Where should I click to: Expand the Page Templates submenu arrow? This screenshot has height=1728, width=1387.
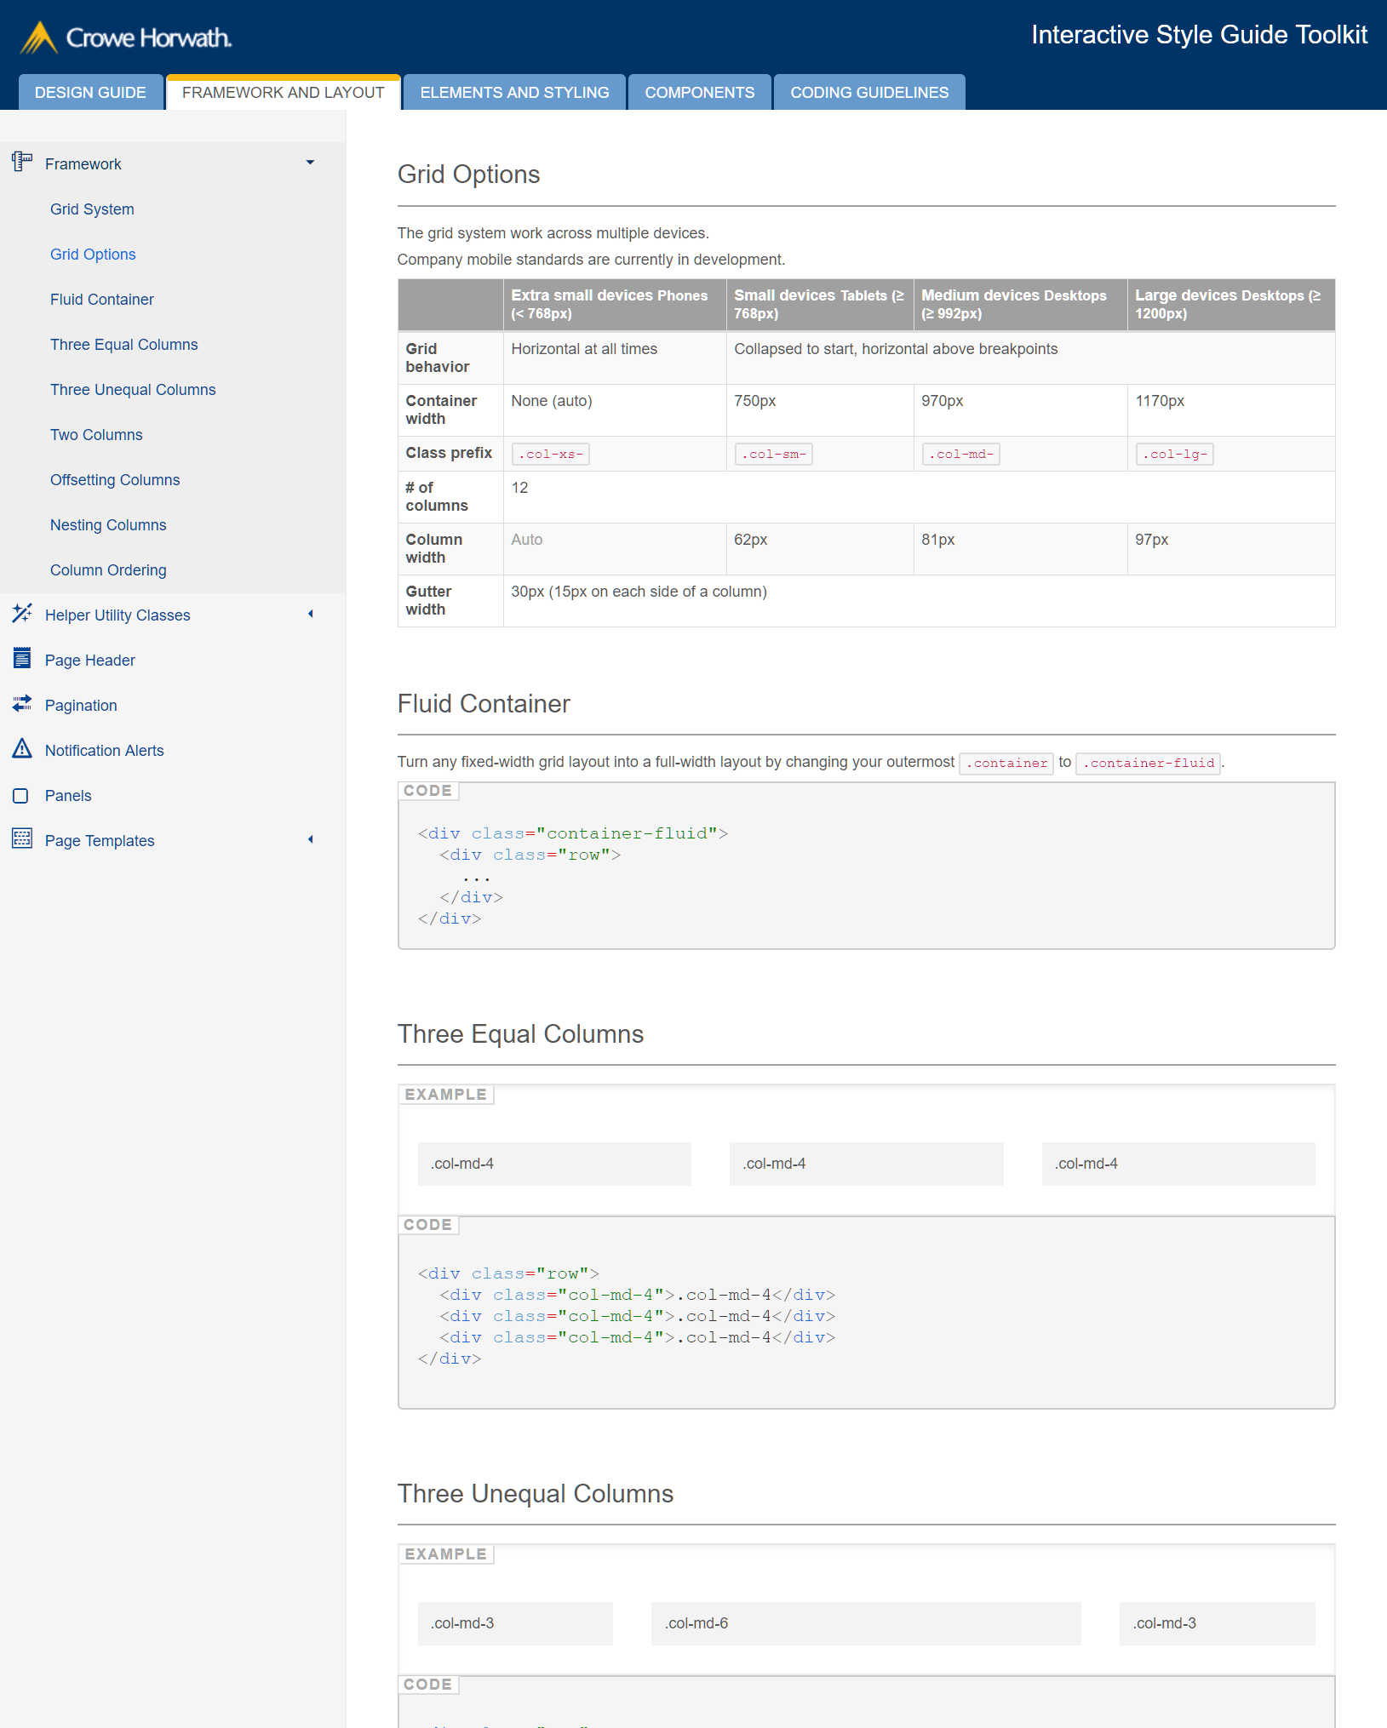[310, 839]
